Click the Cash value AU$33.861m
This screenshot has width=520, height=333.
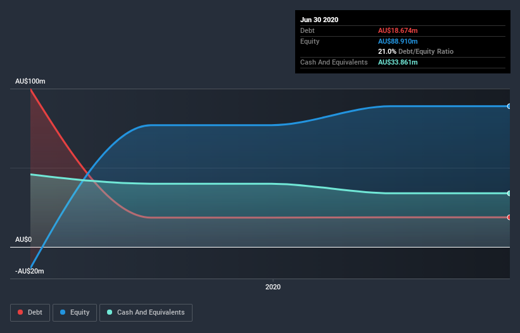(x=398, y=62)
